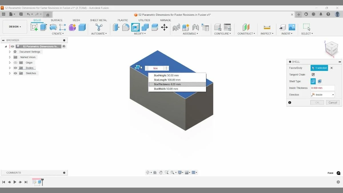Select the Press Pull modify tool
Image resolution: width=343 pixels, height=193 pixels.
[x=116, y=27]
